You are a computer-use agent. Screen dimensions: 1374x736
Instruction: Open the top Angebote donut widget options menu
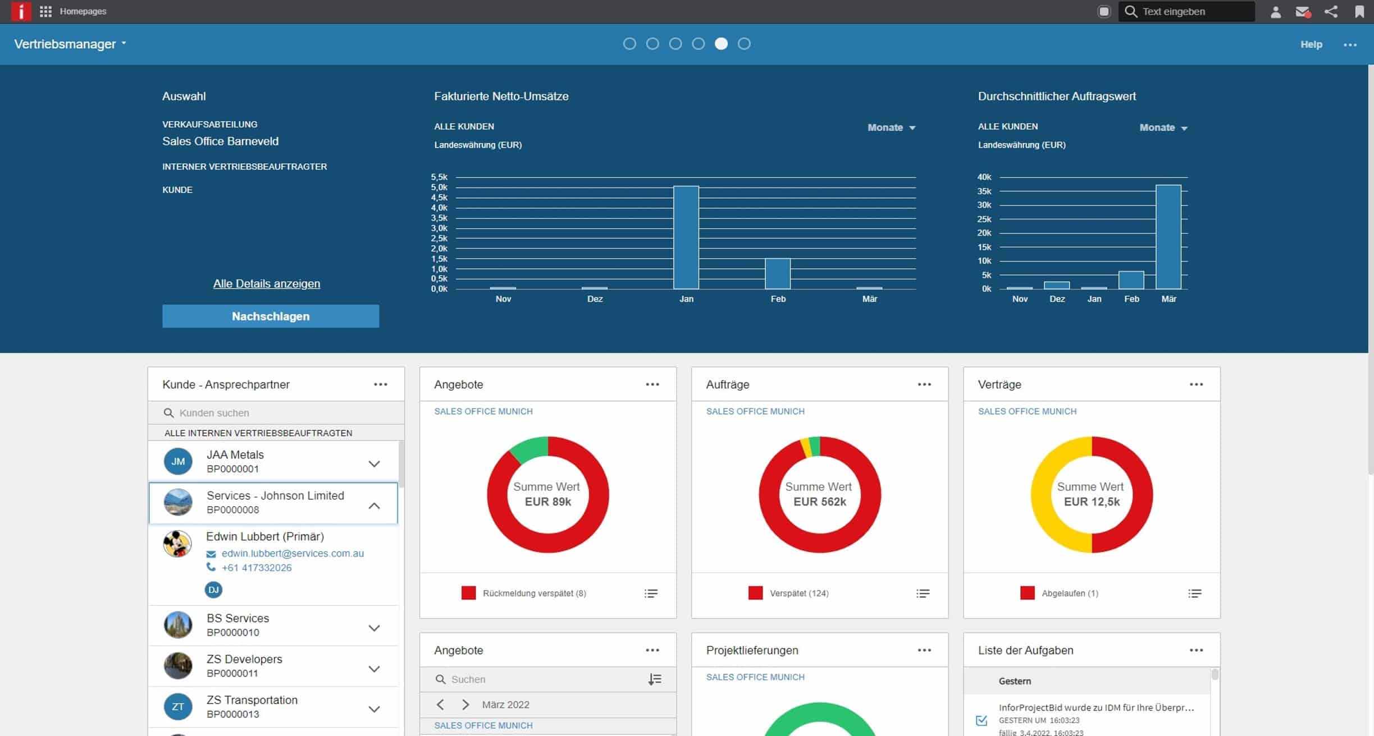pyautogui.click(x=652, y=384)
